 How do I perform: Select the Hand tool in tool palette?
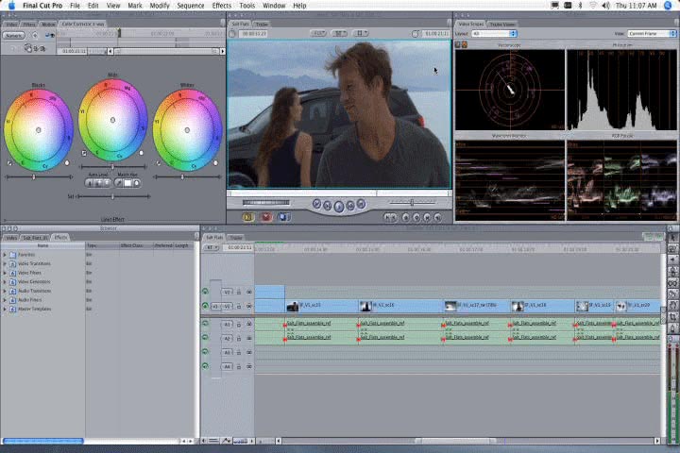coord(672,306)
